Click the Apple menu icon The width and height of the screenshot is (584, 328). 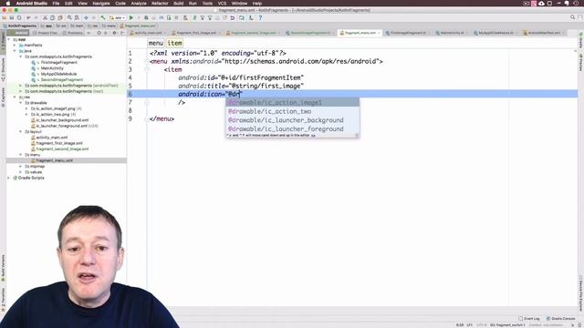[8, 4]
